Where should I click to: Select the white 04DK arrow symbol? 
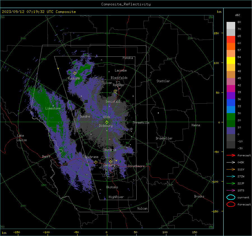point(231,162)
